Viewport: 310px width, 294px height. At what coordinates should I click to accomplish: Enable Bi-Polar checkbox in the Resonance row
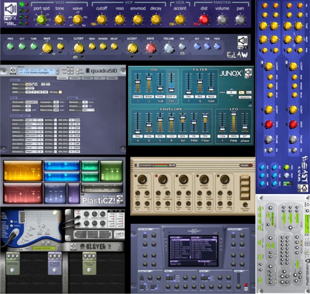coord(55,151)
